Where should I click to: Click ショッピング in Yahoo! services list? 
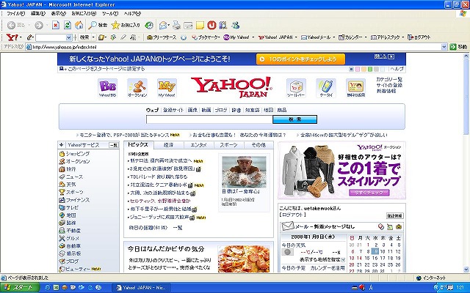77,154
